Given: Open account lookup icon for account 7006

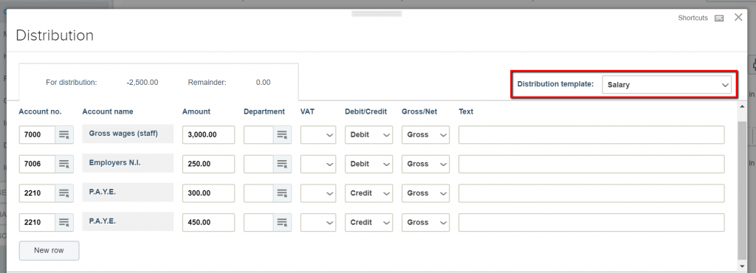Looking at the screenshot, I should pos(64,165).
